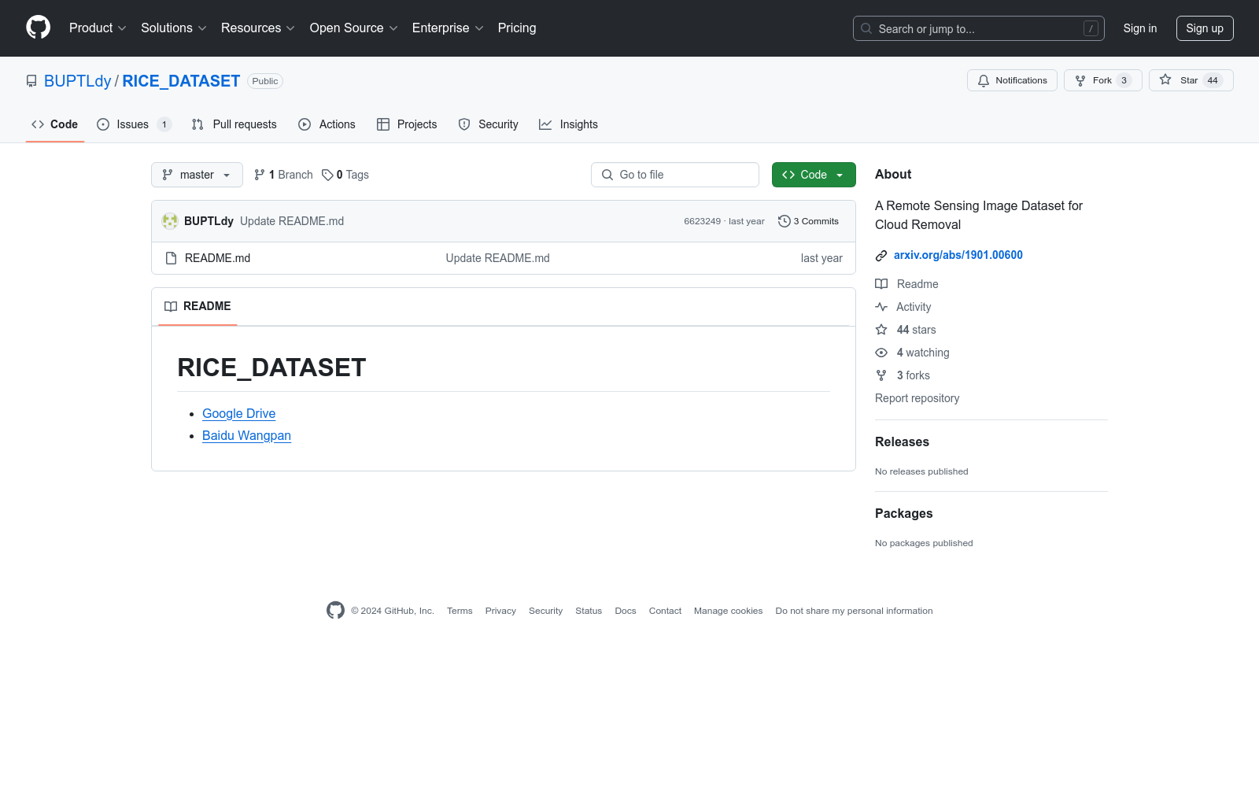This screenshot has height=787, width=1259.
Task: Switch to the Issues tab
Action: click(132, 124)
